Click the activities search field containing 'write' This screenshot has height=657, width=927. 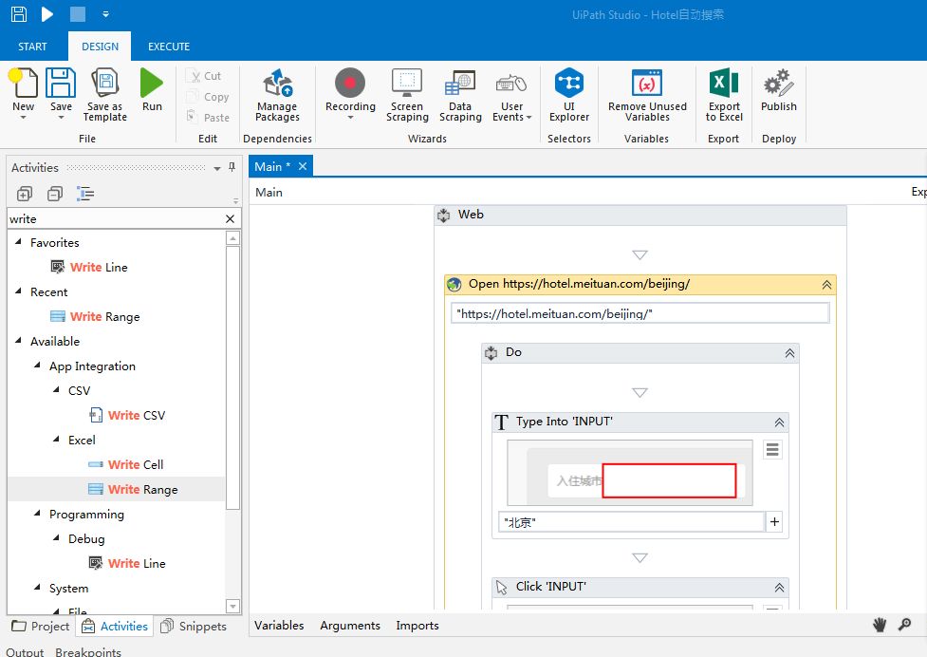pyautogui.click(x=116, y=218)
